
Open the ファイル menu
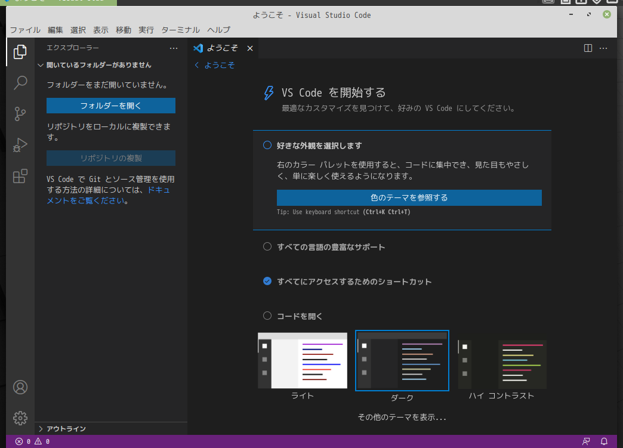click(25, 30)
